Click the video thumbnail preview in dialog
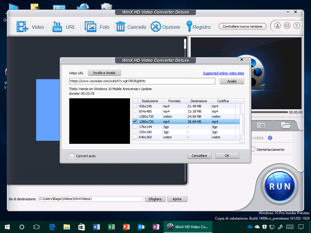Screen dimensions: 311x233 [100, 121]
